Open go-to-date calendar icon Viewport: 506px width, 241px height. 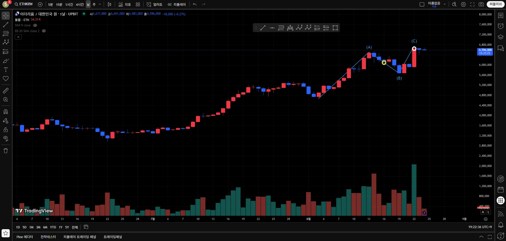tap(86, 227)
